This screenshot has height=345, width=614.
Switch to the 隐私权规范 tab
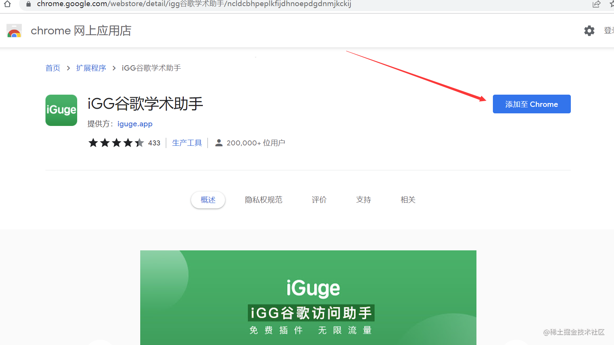[x=264, y=200]
